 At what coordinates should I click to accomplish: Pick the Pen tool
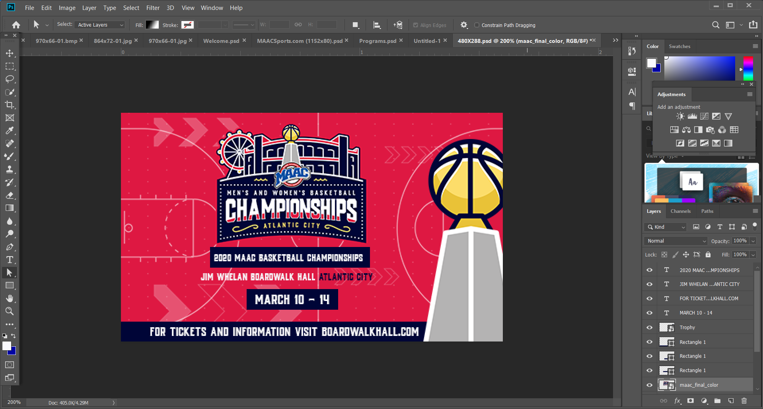[10, 247]
